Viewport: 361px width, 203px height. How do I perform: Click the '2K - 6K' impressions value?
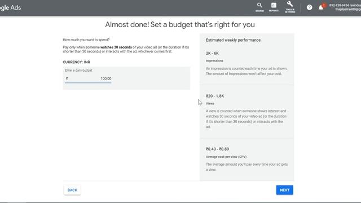pyautogui.click(x=212, y=53)
